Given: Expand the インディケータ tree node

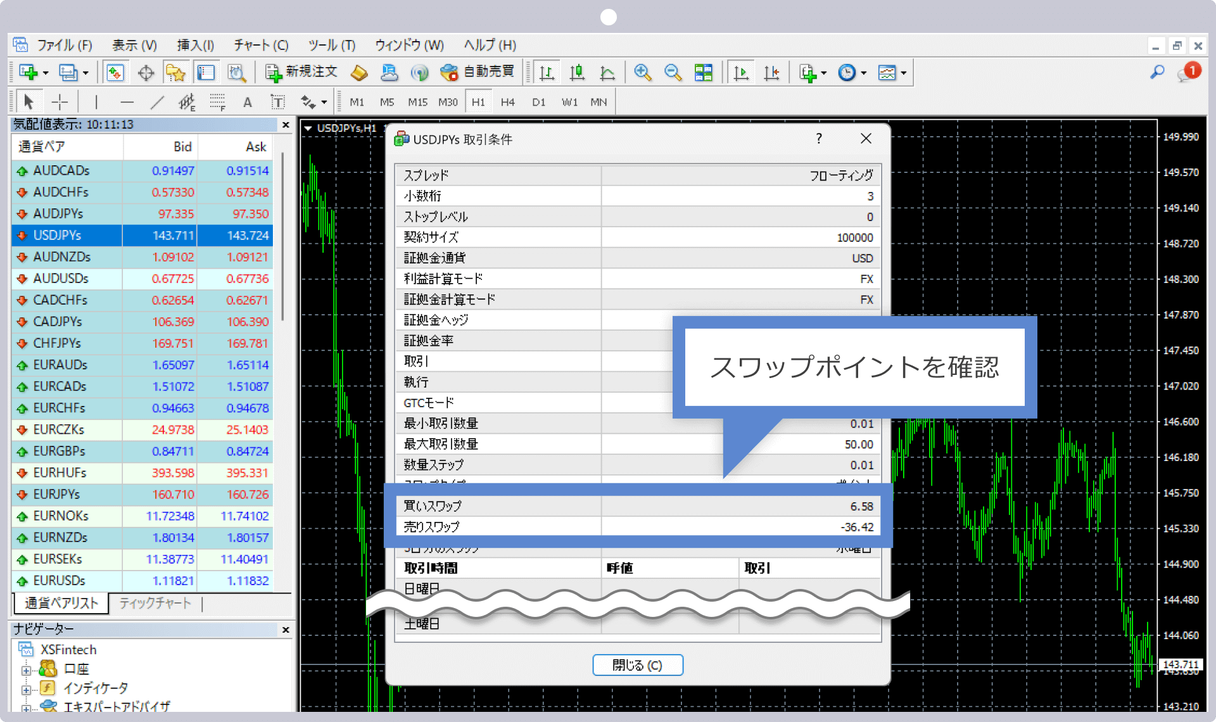Looking at the screenshot, I should pyautogui.click(x=26, y=690).
